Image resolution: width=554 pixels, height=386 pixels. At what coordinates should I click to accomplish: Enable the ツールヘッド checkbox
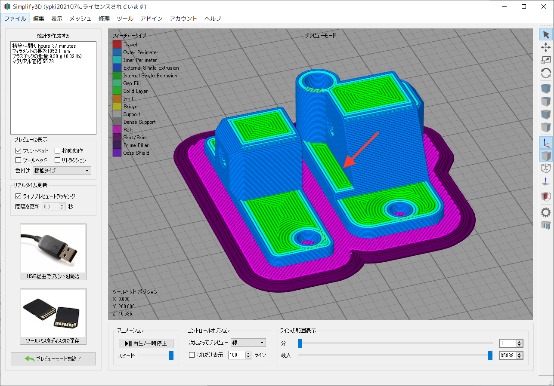[19, 160]
